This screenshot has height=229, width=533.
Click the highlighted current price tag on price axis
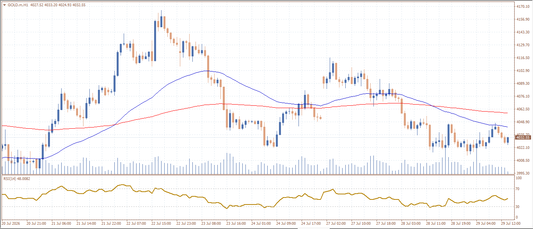click(522, 138)
